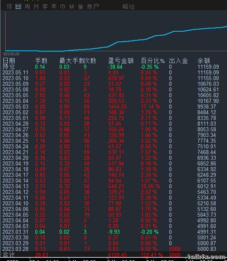
Task: Click the 路径 path tab
Action: click(x=129, y=7)
